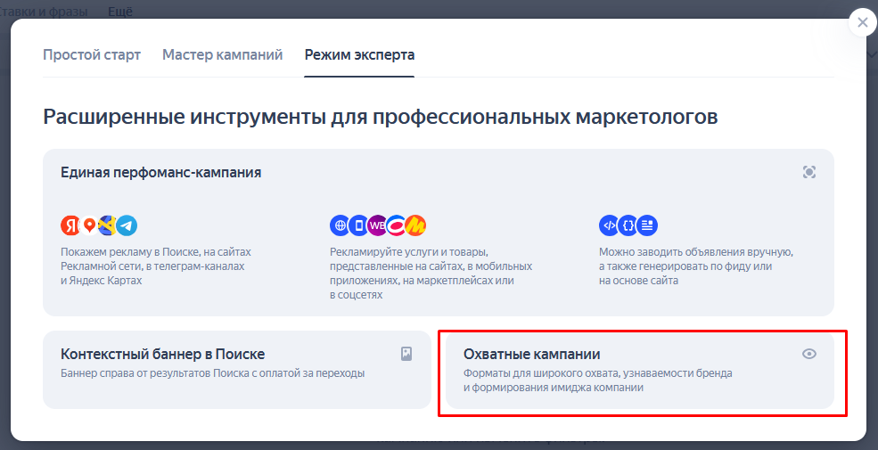Click the yellow Яндекс Маркет icon
The width and height of the screenshot is (878, 450).
pyautogui.click(x=416, y=225)
